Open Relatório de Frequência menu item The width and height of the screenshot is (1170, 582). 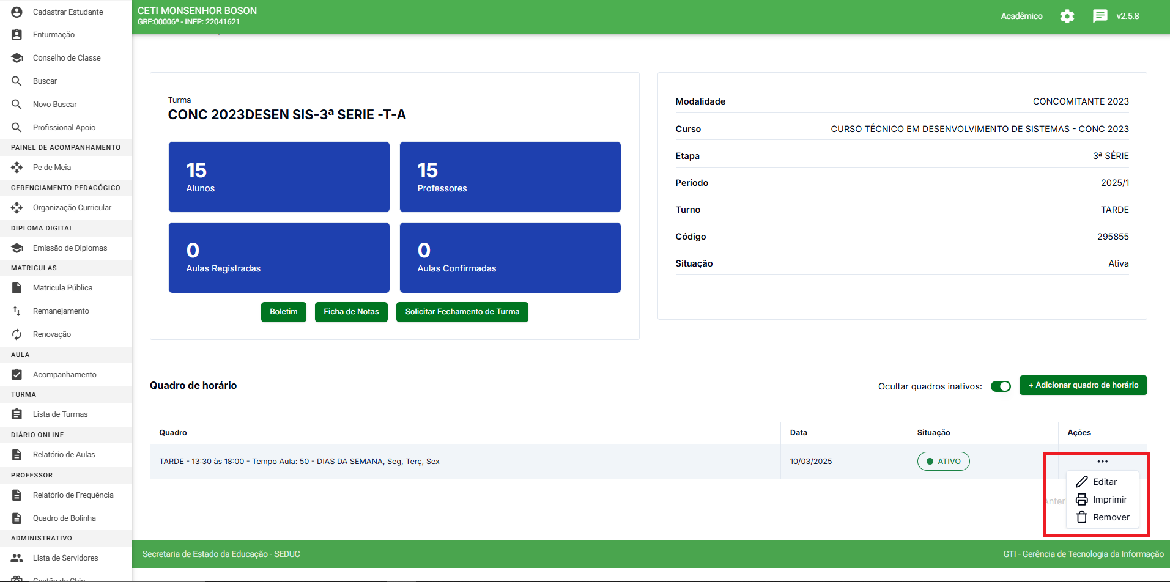click(x=73, y=495)
